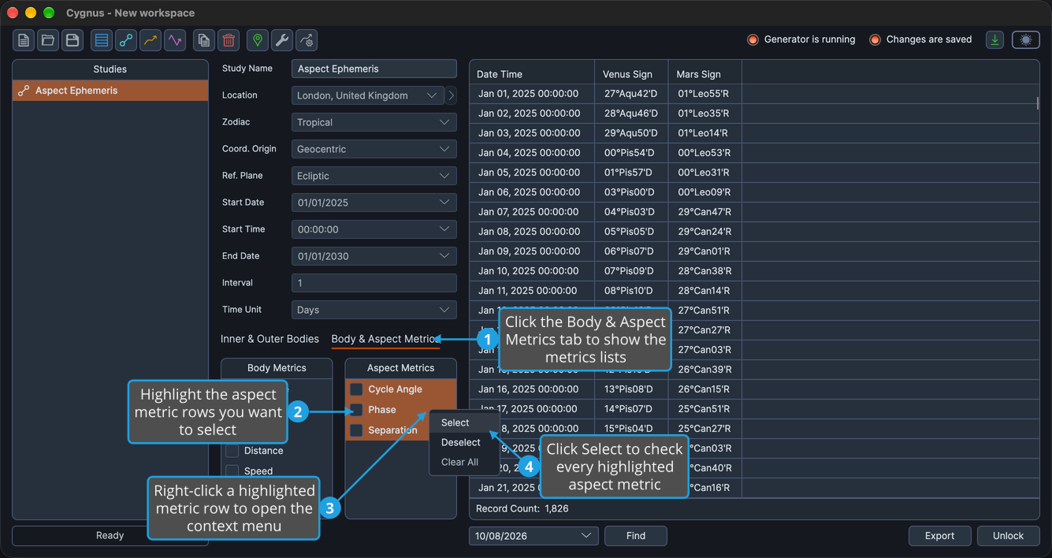Screen dimensions: 1052x558
Task: Click the Body Metrics list header
Action: click(x=277, y=368)
